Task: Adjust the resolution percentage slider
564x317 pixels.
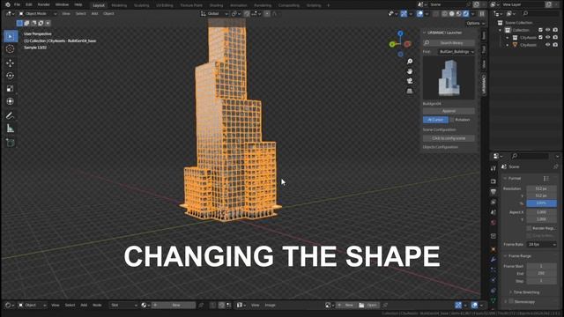Action: pos(542,203)
